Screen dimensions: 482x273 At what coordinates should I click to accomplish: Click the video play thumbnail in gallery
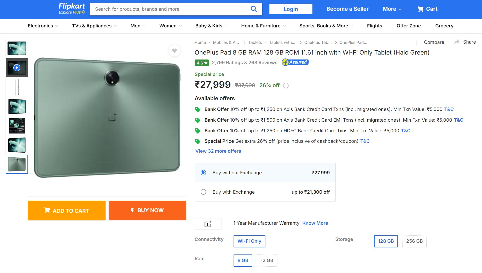point(17,68)
